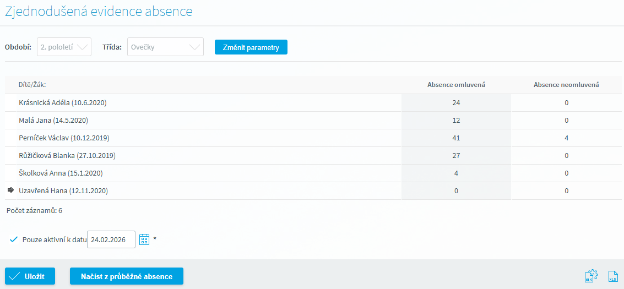Toggle 'Pouze aktivní k datu' checkbox
The height and width of the screenshot is (289, 624).
[x=14, y=239]
